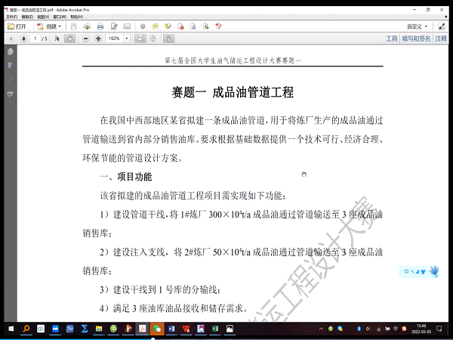Click the taskbar search magnifier icon
The image size is (453, 340).
click(x=26, y=329)
